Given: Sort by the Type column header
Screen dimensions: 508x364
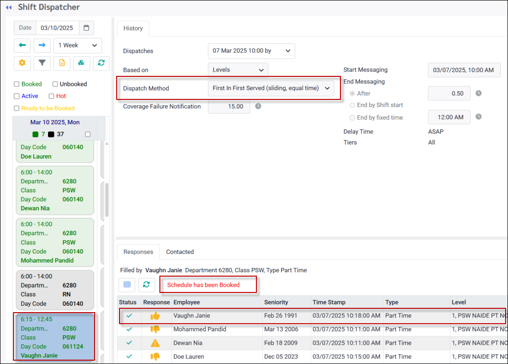Looking at the screenshot, I should (x=417, y=302).
